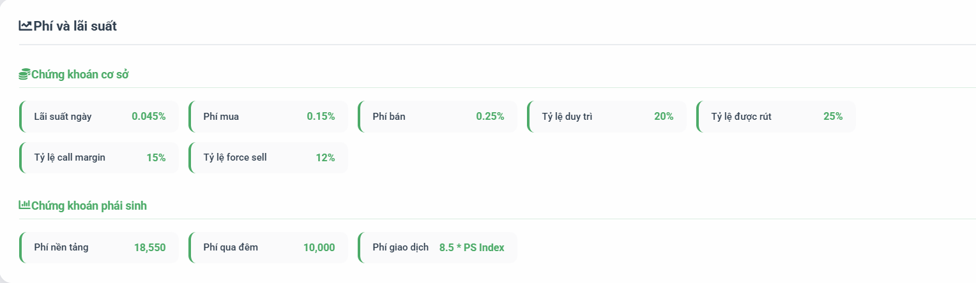Click the coins icon beside Chứng khoán cơ sở
The width and height of the screenshot is (976, 283).
pos(24,75)
